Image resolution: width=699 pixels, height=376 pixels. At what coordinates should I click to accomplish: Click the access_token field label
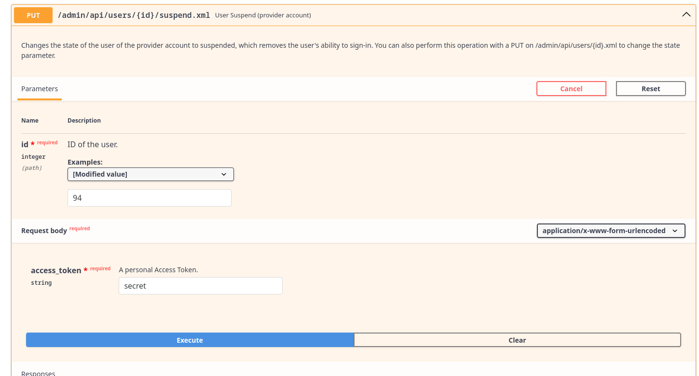click(x=56, y=270)
